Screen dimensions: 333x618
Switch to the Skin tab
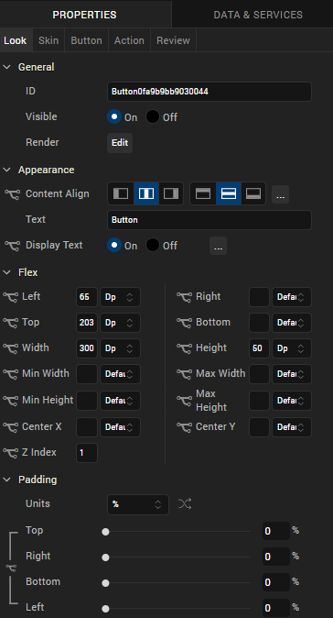(48, 40)
